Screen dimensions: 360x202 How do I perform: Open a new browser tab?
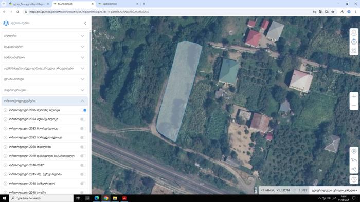pos(144,4)
